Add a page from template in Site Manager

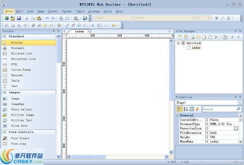tap(186, 37)
